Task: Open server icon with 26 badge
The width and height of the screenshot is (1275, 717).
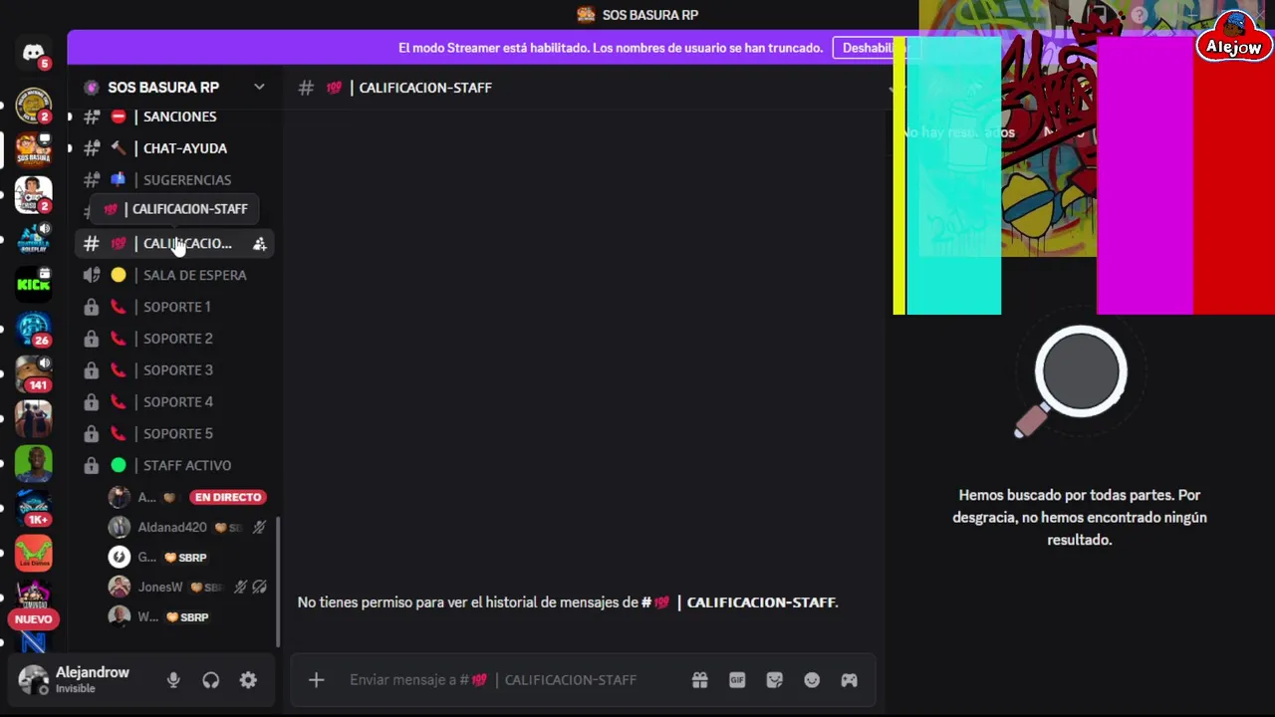Action: (x=33, y=329)
